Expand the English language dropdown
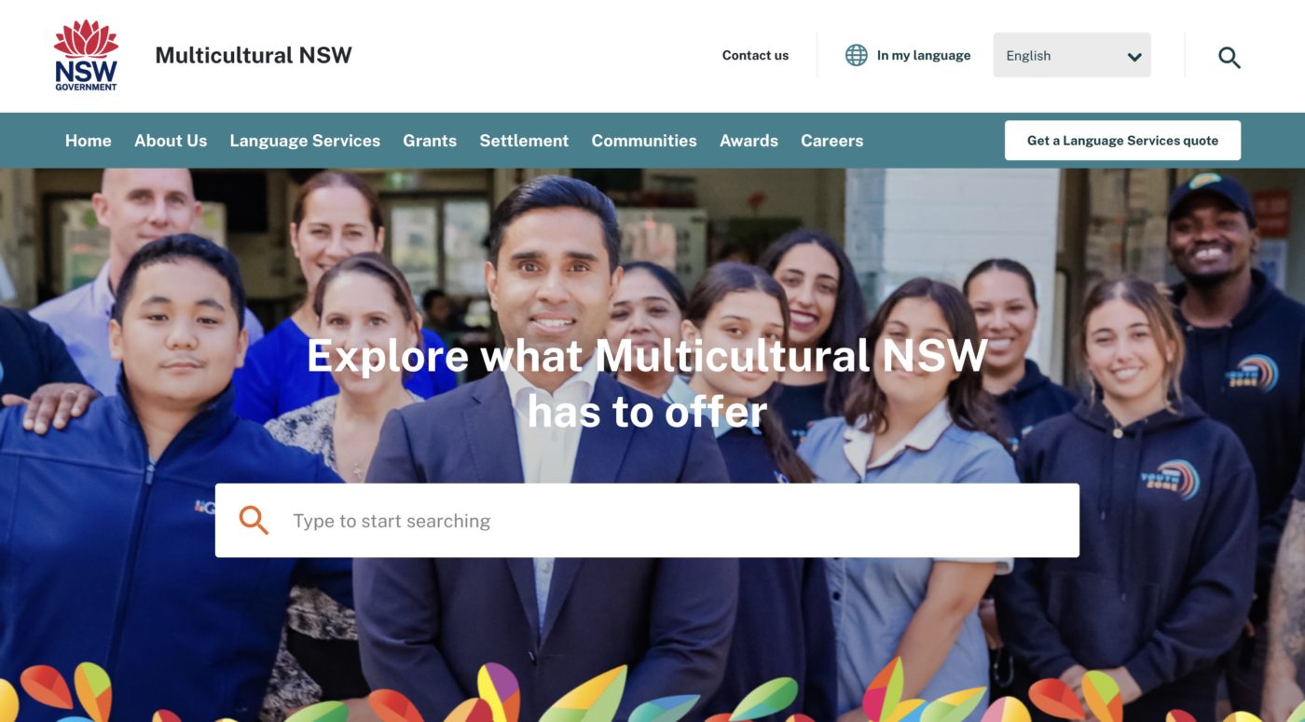1305x722 pixels. (1072, 55)
